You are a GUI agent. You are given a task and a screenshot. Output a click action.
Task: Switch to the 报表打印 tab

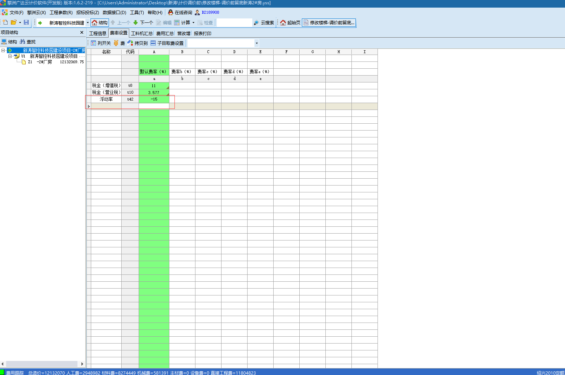pos(203,33)
